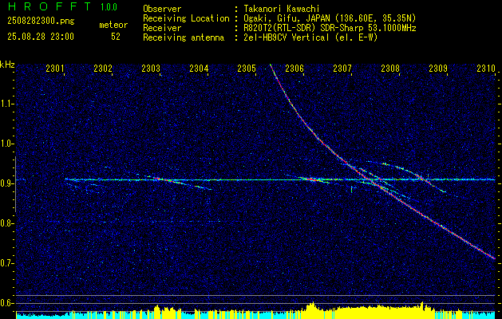Image resolution: width=502 pixels, height=319 pixels.
Task: Click the 2306 time marker
Action: coord(294,69)
